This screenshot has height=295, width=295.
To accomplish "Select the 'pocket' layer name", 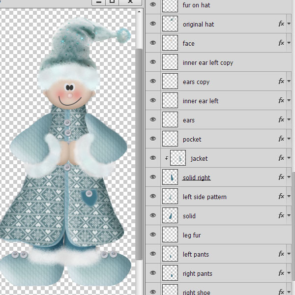I will (192, 140).
